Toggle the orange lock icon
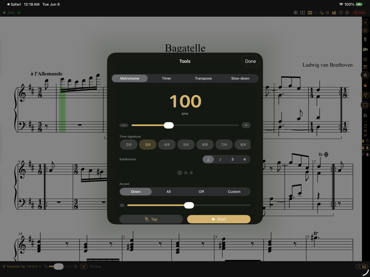Viewport: 370px width, 277px height. point(365,85)
